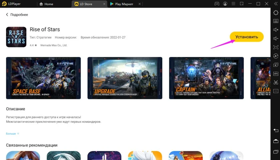280x160 pixels.
Task: Click yellow Установить button
Action: pos(247,37)
